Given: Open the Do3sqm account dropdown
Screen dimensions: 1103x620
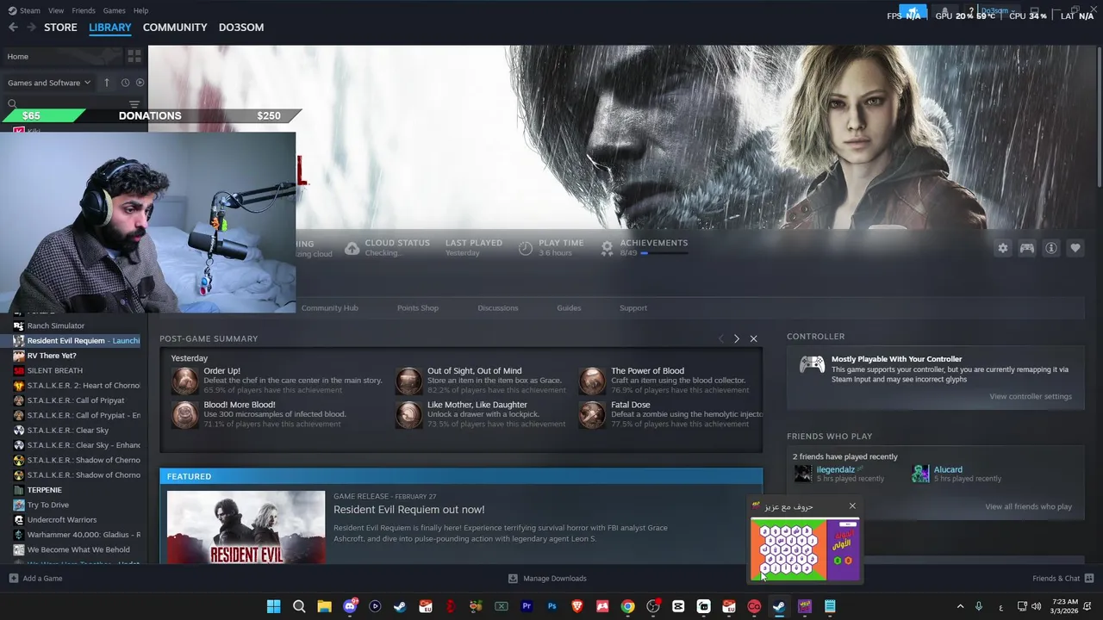Looking at the screenshot, I should pos(997,11).
